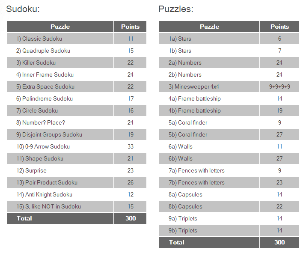The image size is (306, 253).
Task: Open the Palindrome Sudoku puzzle
Action: [45, 98]
